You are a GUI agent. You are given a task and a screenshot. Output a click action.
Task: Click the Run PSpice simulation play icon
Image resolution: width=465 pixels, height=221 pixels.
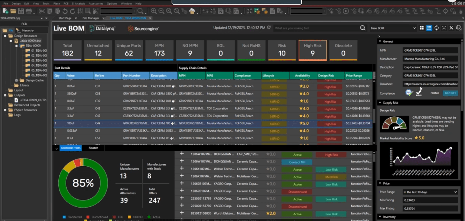[x=346, y=11]
